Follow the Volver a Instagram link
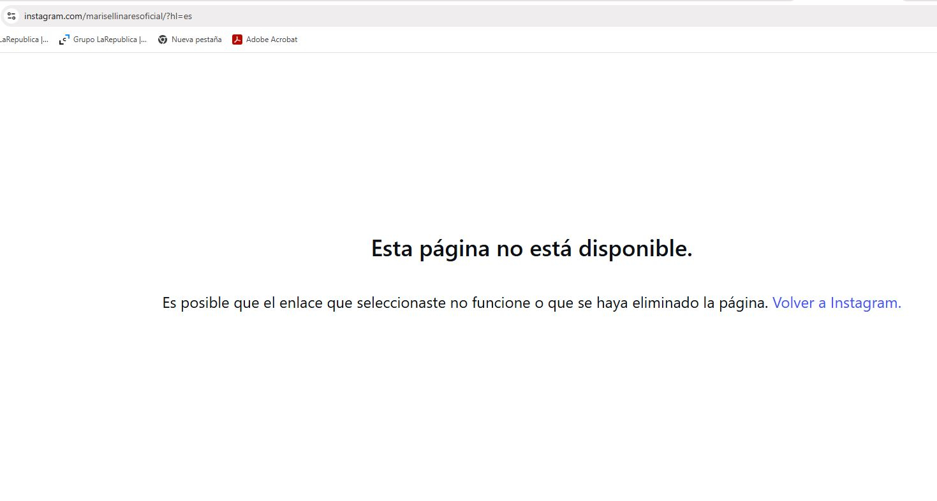 (836, 303)
